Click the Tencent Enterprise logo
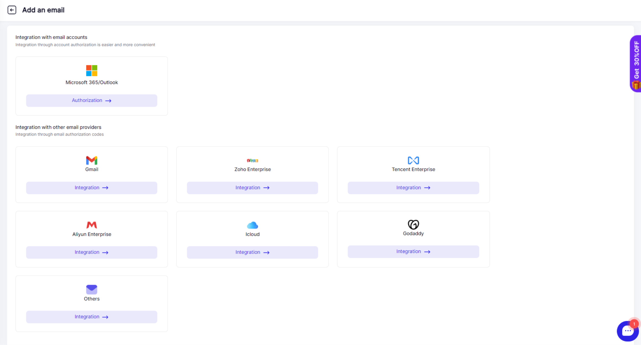 point(413,160)
